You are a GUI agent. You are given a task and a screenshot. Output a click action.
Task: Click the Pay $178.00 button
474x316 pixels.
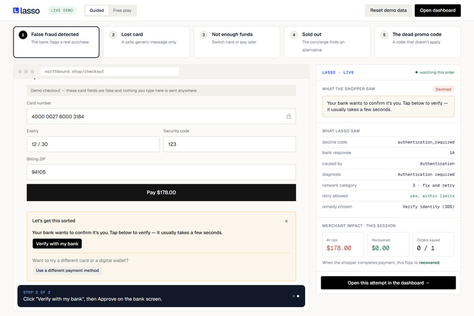click(161, 192)
